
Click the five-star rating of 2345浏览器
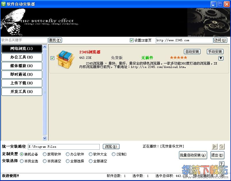click(x=178, y=57)
